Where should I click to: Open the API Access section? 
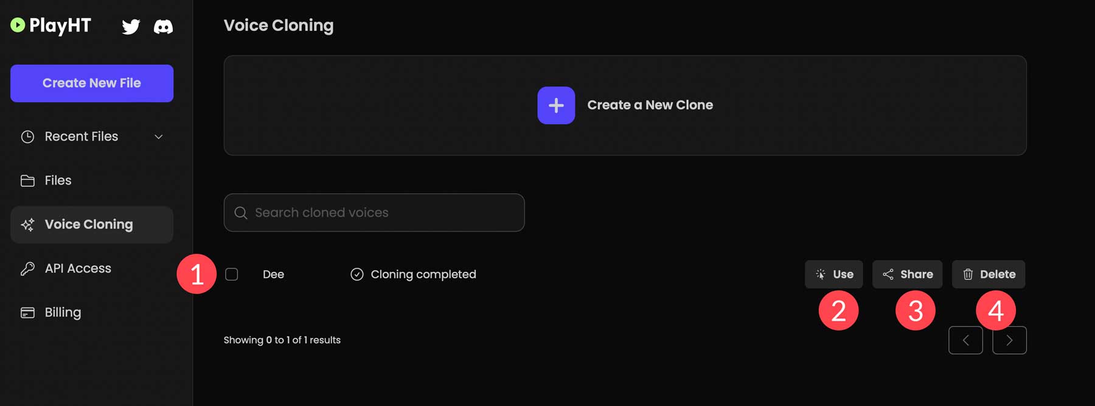pos(77,268)
